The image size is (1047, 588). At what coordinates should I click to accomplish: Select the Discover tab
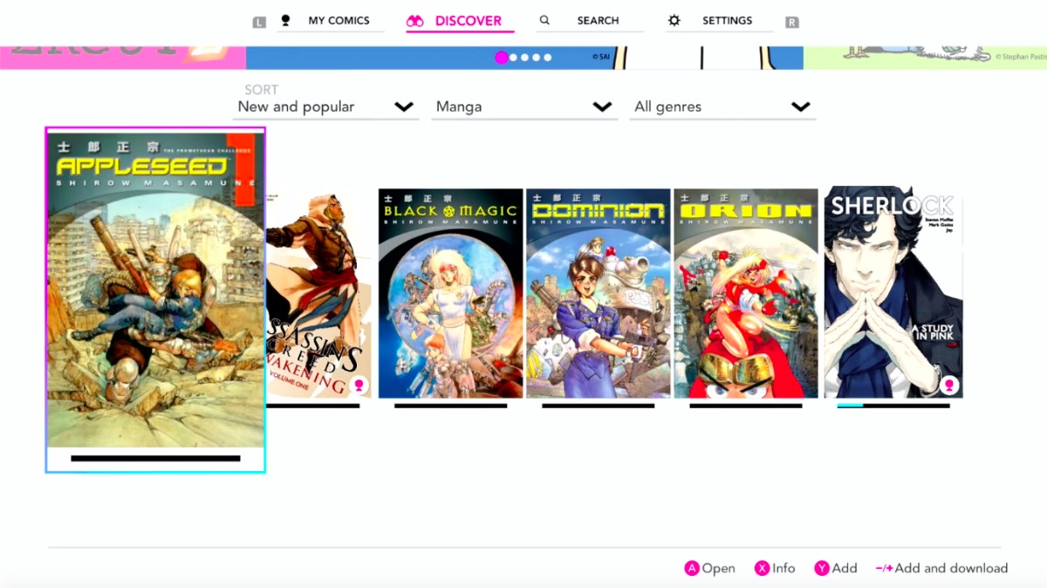pyautogui.click(x=460, y=21)
